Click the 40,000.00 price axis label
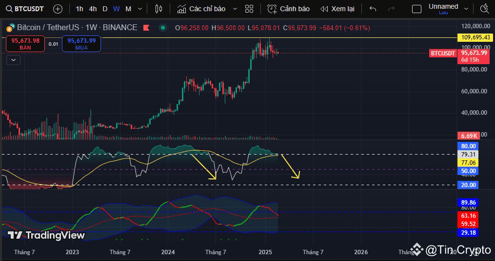 tap(474, 113)
